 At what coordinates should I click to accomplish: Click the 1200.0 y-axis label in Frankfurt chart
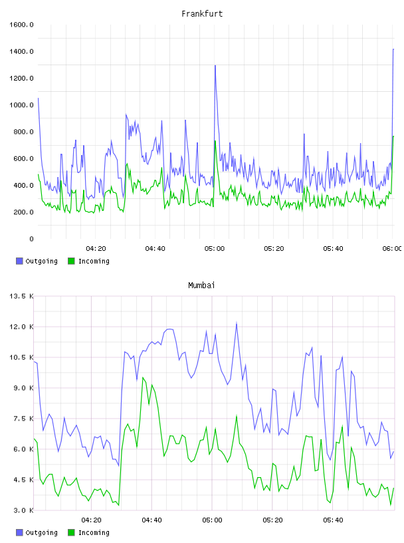[21, 79]
